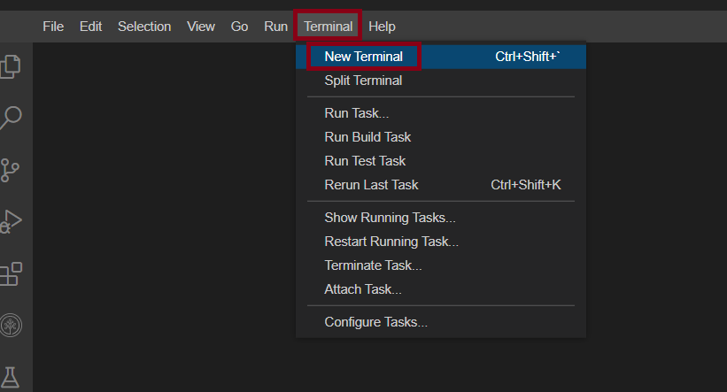
Task: Open the Search view icon
Action: click(x=12, y=117)
